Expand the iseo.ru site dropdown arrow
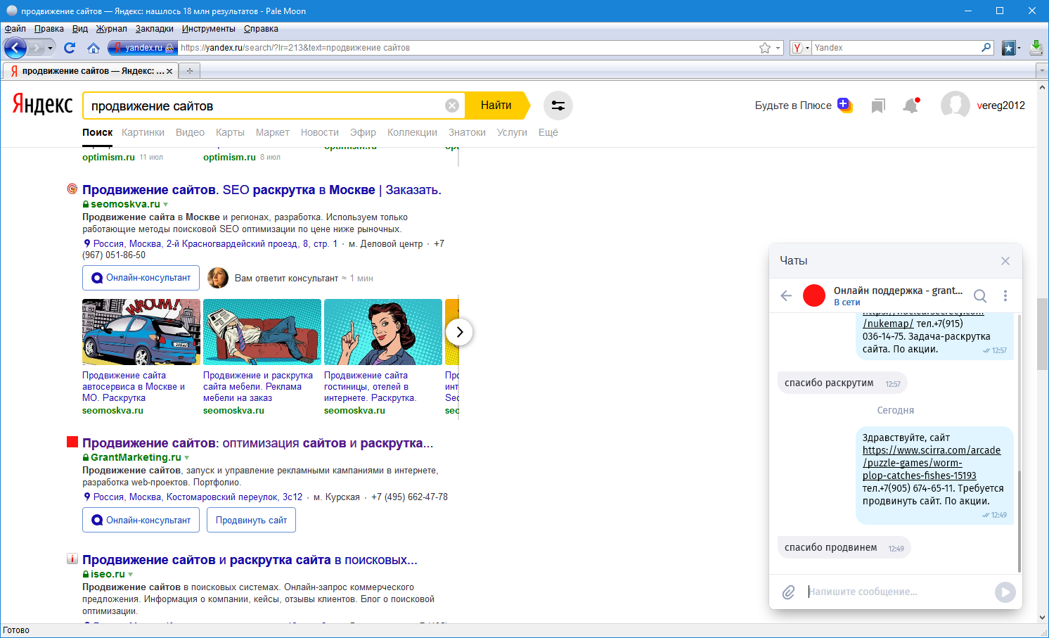This screenshot has width=1049, height=638. tap(131, 575)
